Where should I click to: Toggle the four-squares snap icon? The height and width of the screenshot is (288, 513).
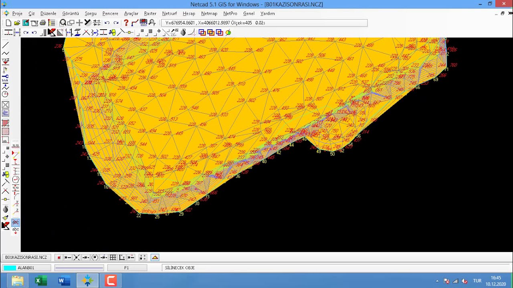[x=142, y=257]
